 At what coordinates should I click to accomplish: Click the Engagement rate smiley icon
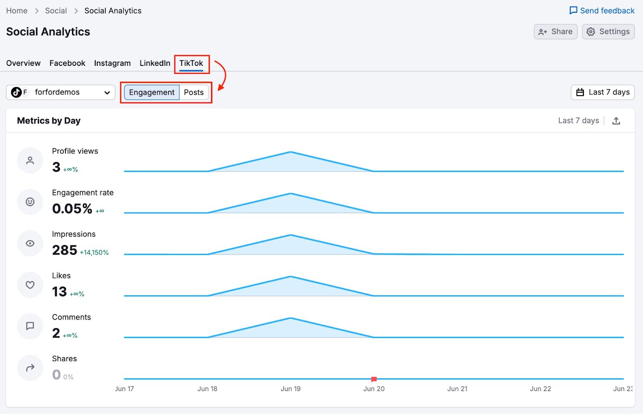(30, 202)
